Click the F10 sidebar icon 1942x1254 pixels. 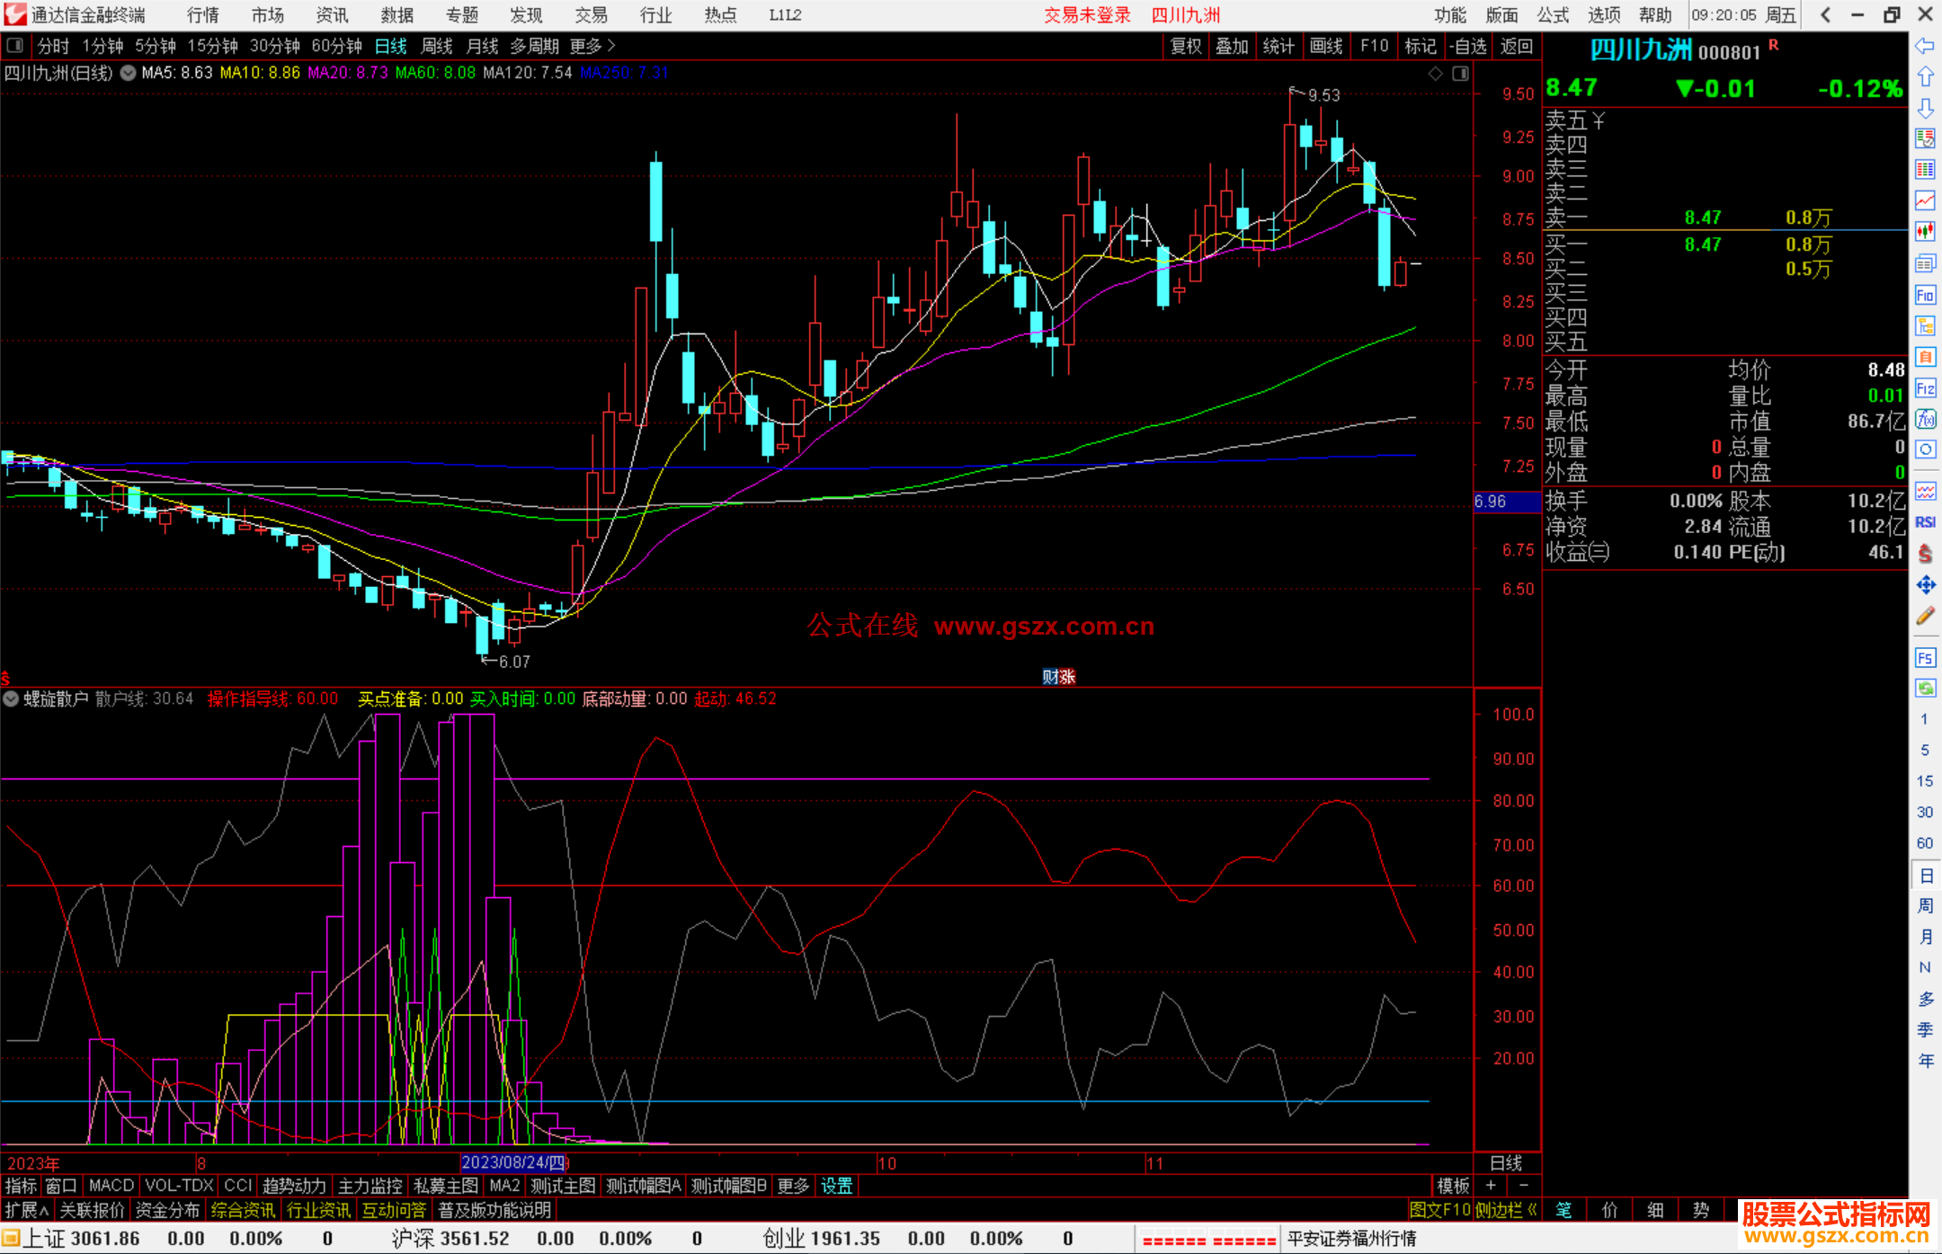(1925, 295)
